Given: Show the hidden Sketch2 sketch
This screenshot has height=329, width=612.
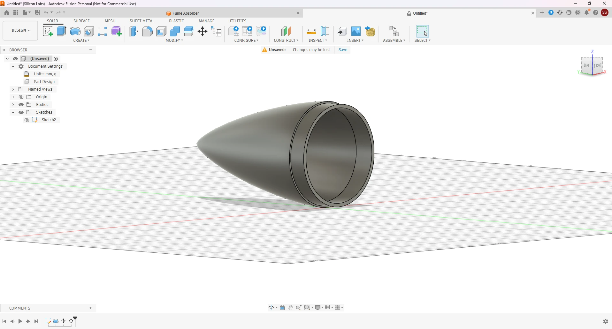Looking at the screenshot, I should pos(27,120).
